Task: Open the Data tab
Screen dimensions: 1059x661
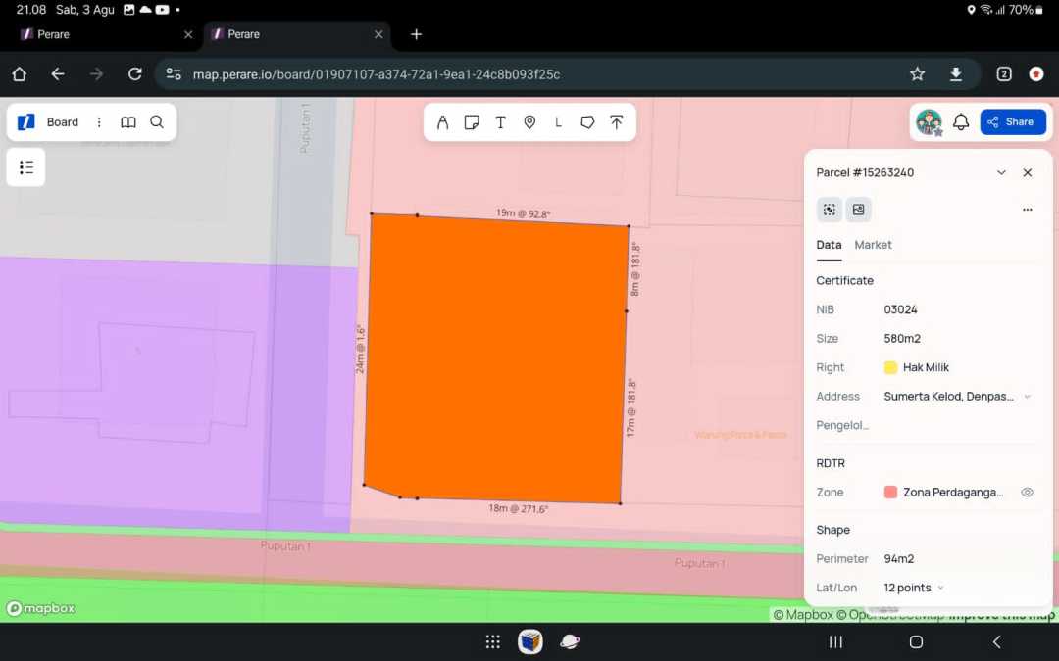Action: click(829, 245)
